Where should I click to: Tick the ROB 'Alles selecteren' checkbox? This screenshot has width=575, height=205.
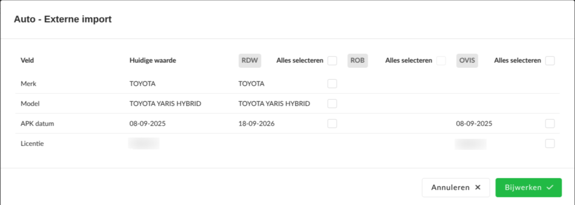441,61
